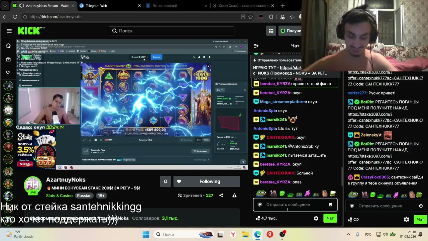The width and height of the screenshot is (428, 241).
Task: Report the stream via the warning icon
Action: point(234,195)
